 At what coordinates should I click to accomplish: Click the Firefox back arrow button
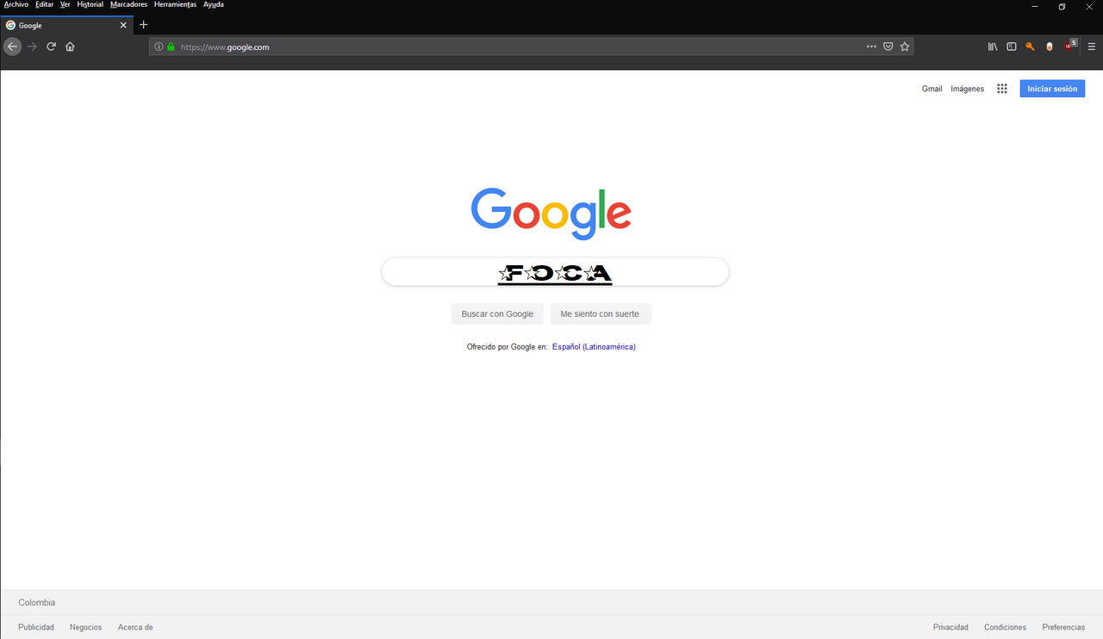[12, 47]
